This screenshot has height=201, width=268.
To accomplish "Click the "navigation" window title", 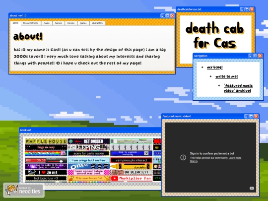I will (x=201, y=56).
